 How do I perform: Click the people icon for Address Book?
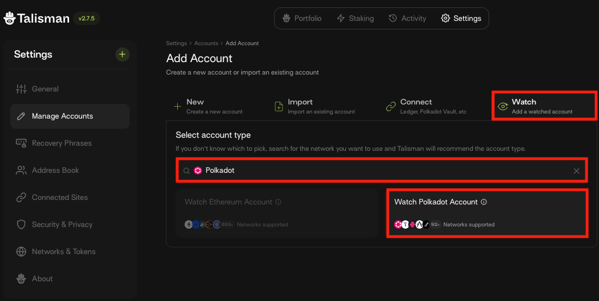click(x=21, y=171)
